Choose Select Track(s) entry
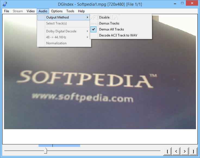Image resolution: width=200 pixels, height=158 pixels. tap(64, 23)
